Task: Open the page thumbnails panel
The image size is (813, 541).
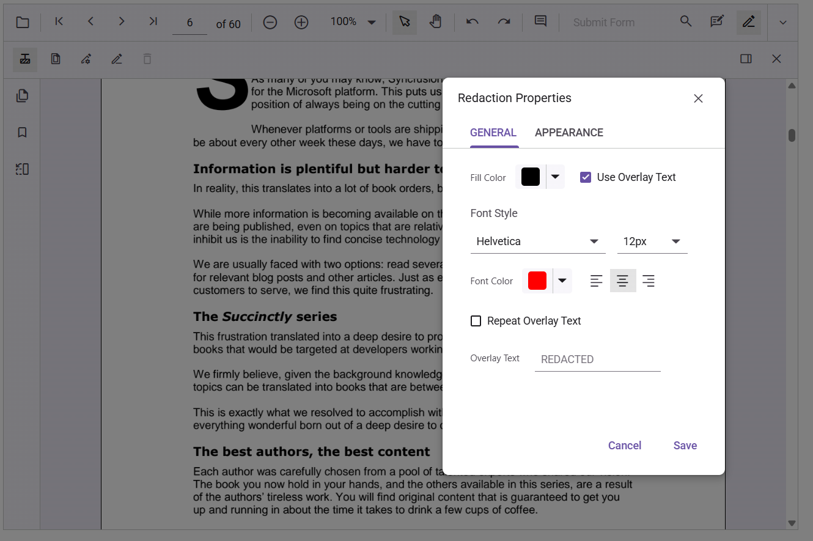Action: point(23,96)
